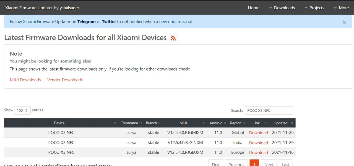Click the Search field containing POCO X3 NFC
This screenshot has height=166, width=354.
269,110
